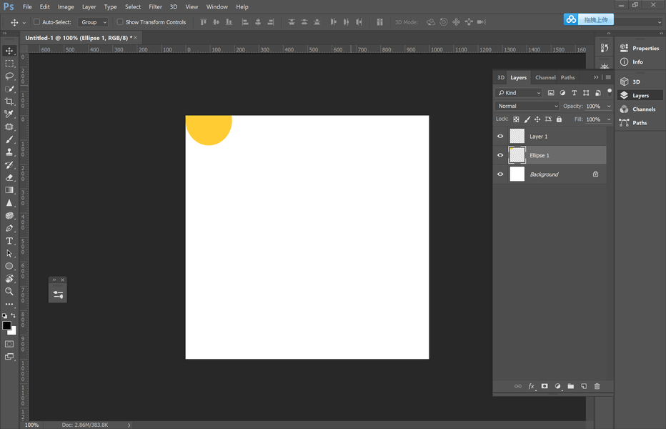
Task: Open the Image menu
Action: 66,7
